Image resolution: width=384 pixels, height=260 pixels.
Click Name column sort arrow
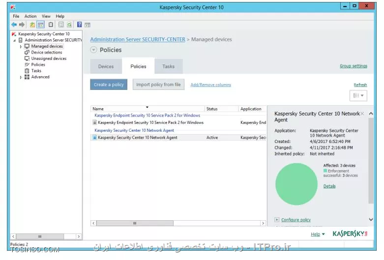click(x=147, y=107)
